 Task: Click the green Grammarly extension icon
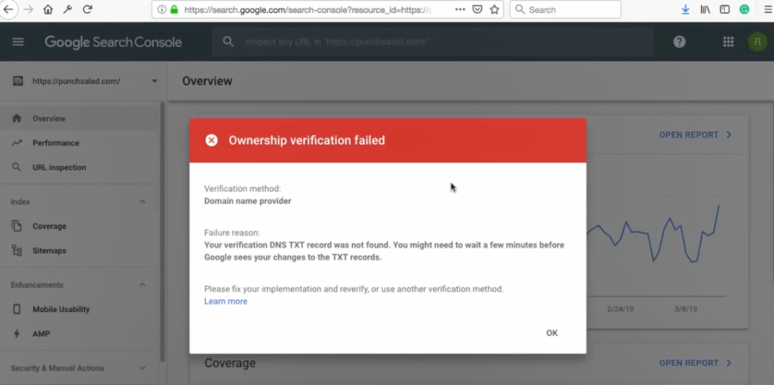pyautogui.click(x=745, y=9)
